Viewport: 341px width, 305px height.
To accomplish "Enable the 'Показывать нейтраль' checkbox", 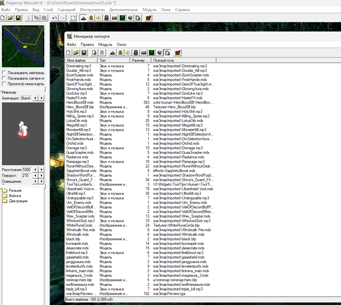I will click(x=4, y=73).
